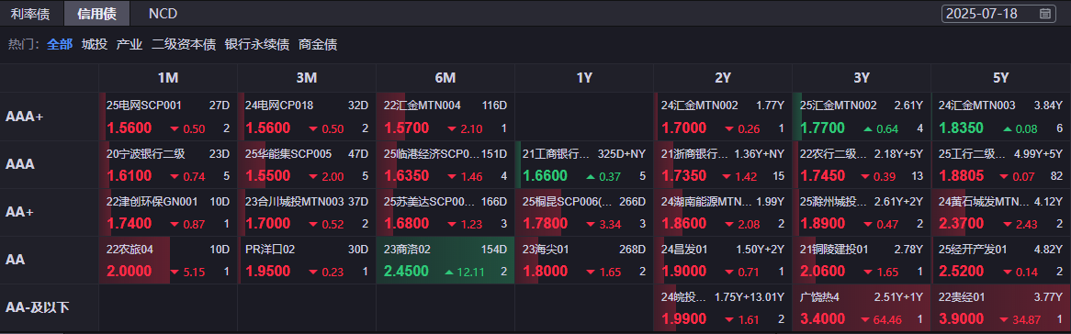Open the 23商洛02 green cell
The height and width of the screenshot is (334, 1071).
pos(445,261)
